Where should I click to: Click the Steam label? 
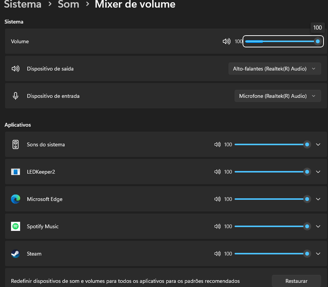[x=34, y=254]
